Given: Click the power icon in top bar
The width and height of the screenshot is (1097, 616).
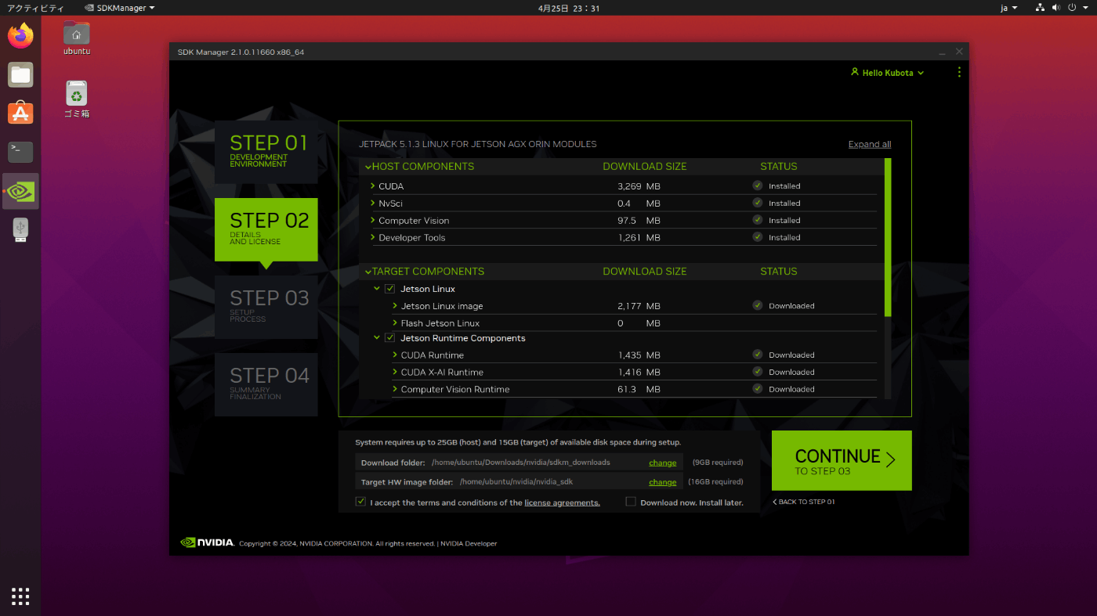Looking at the screenshot, I should [x=1072, y=8].
